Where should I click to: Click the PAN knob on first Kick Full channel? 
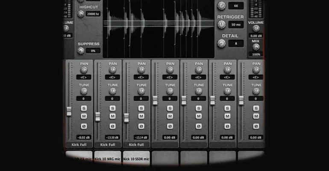[x=84, y=70]
